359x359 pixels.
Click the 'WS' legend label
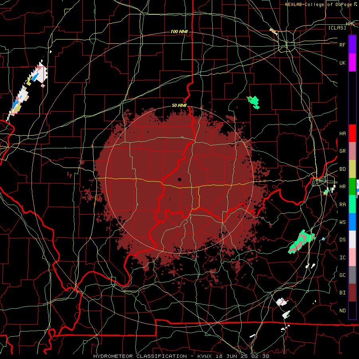point(343,222)
